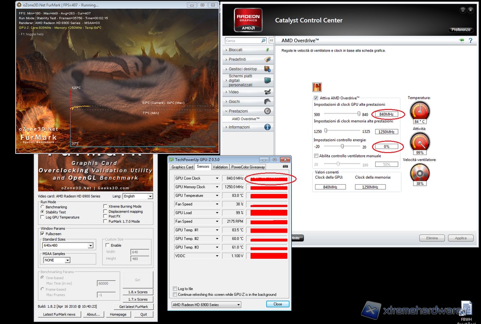The height and width of the screenshot is (324, 481).
Task: Select the Sensors tab in GPU-Z
Action: 203,167
